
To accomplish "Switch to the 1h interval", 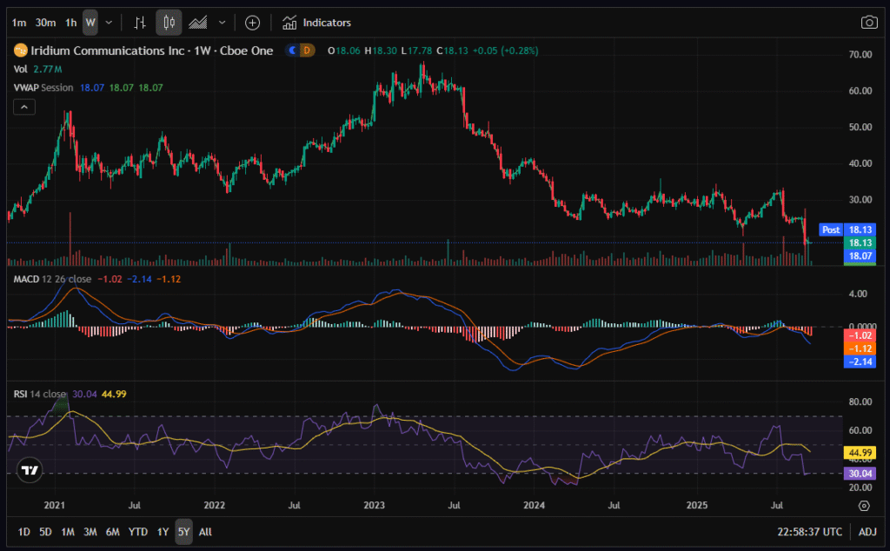I will (x=71, y=22).
